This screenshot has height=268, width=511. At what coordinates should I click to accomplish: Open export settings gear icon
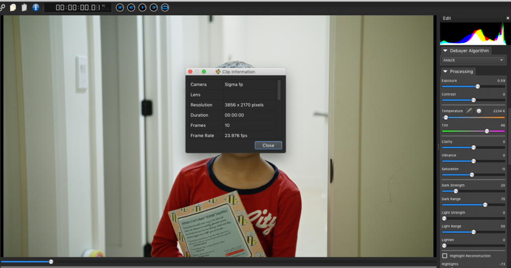click(2, 7)
